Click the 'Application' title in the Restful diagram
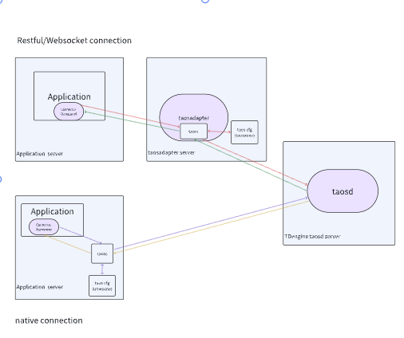The height and width of the screenshot is (338, 404). [x=69, y=96]
